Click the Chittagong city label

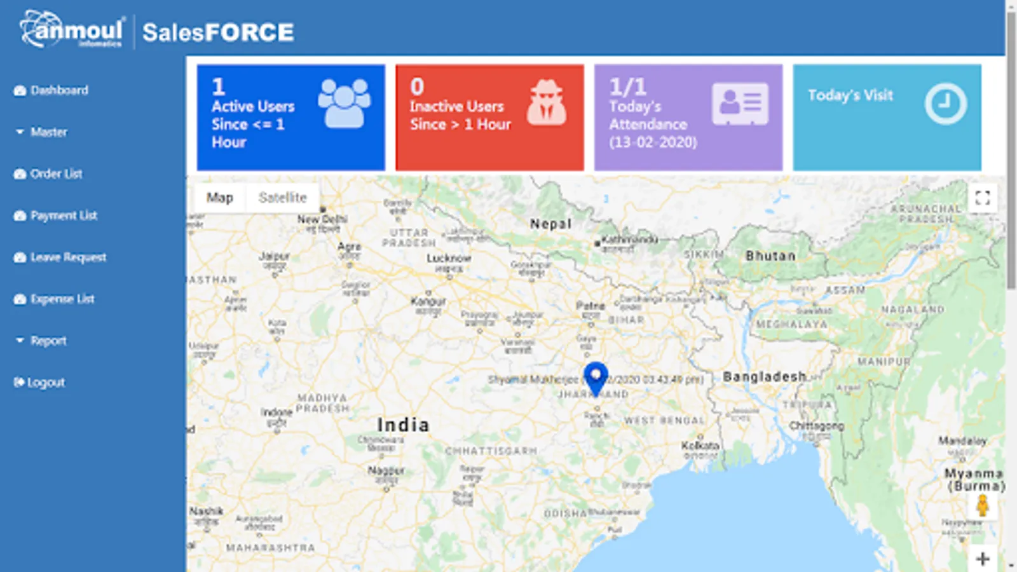tap(817, 426)
